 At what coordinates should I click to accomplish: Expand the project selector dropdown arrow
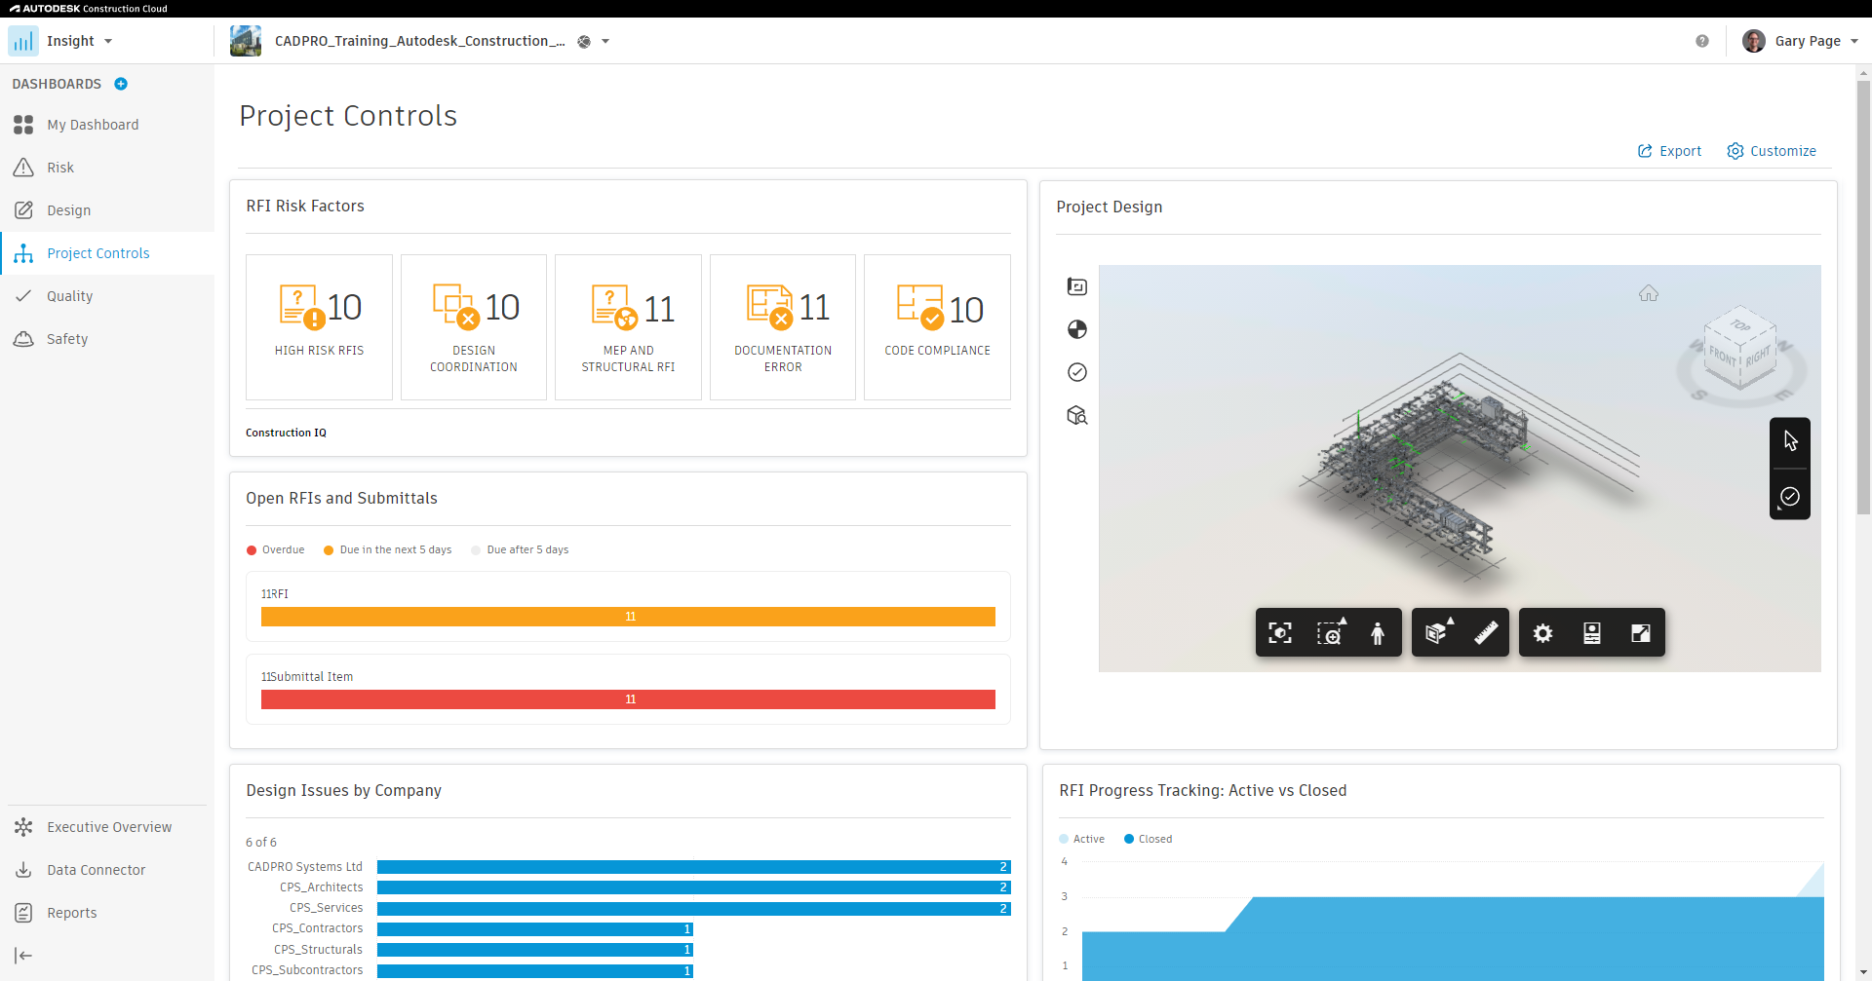point(605,42)
